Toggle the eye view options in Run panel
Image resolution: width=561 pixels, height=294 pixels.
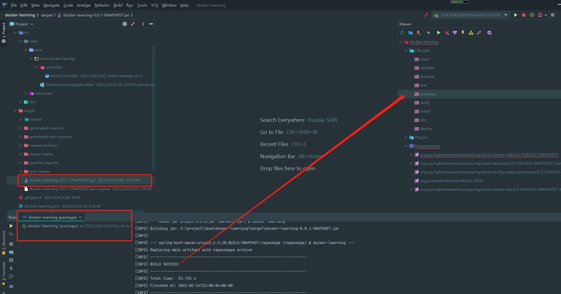tap(11, 252)
